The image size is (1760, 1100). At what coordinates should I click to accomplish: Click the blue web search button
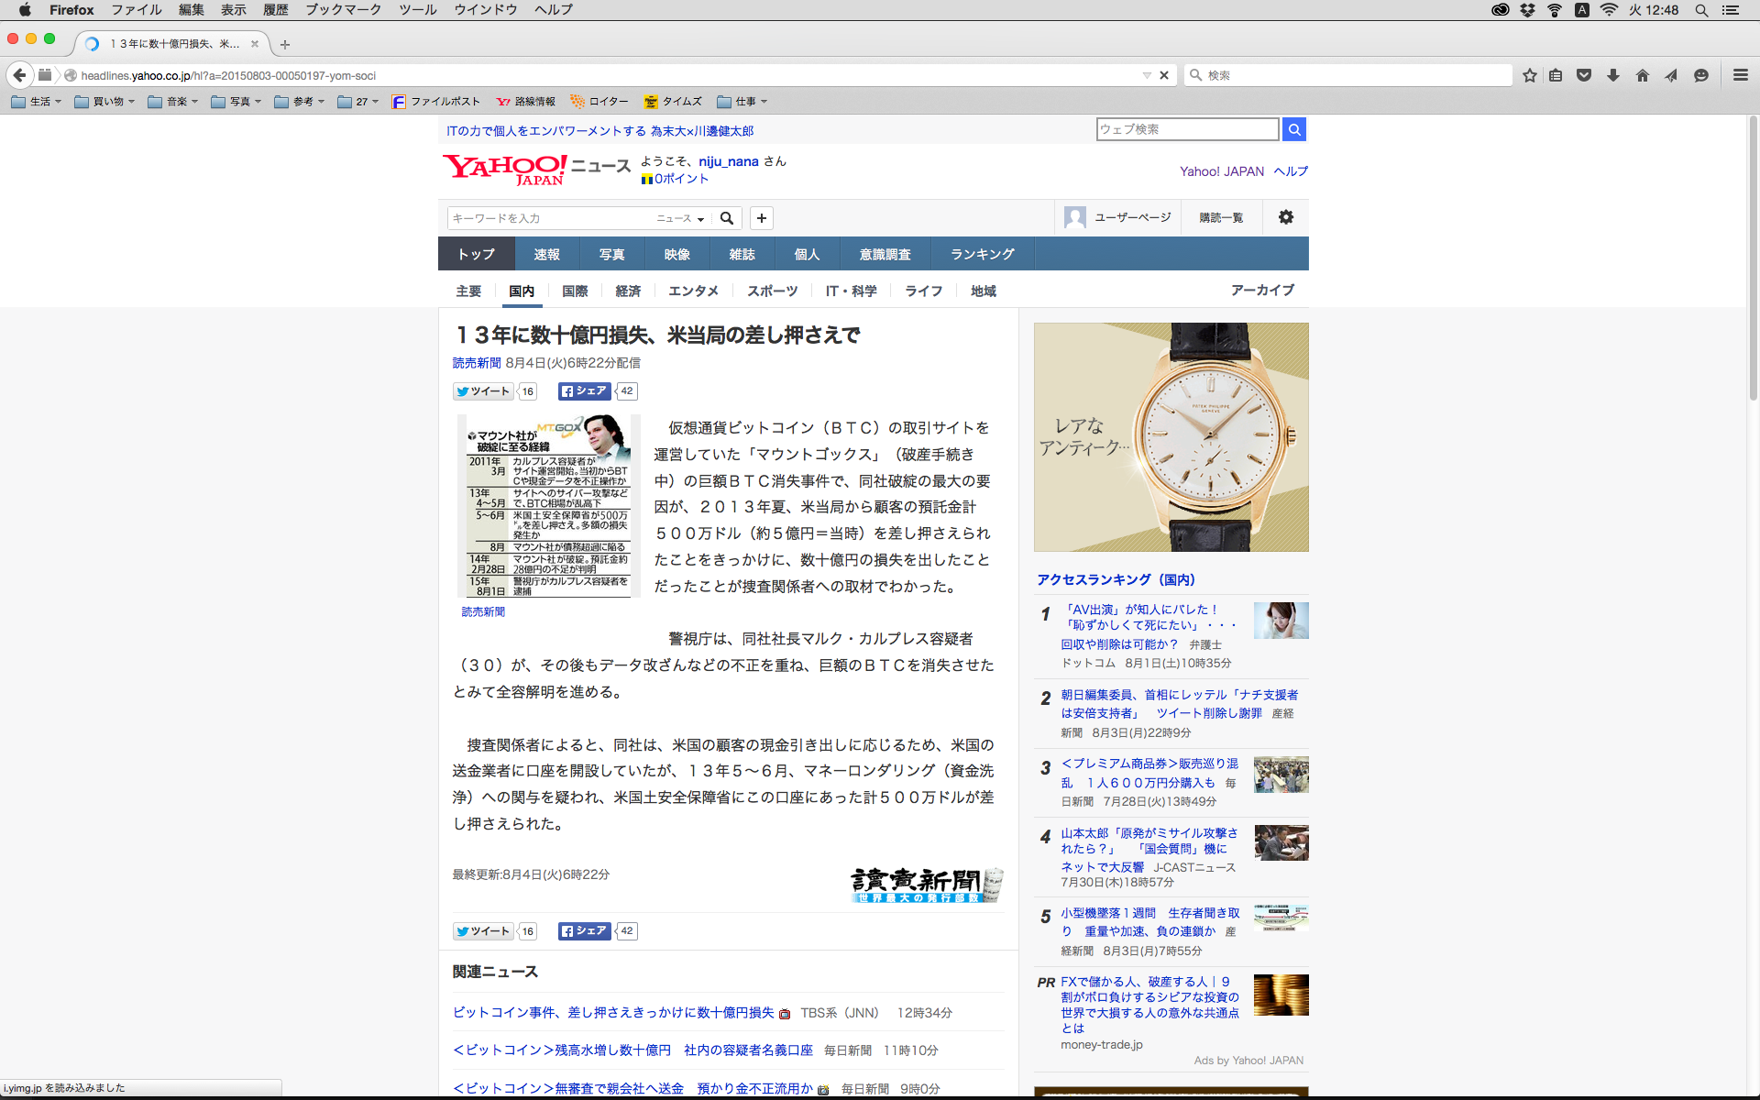tap(1293, 129)
